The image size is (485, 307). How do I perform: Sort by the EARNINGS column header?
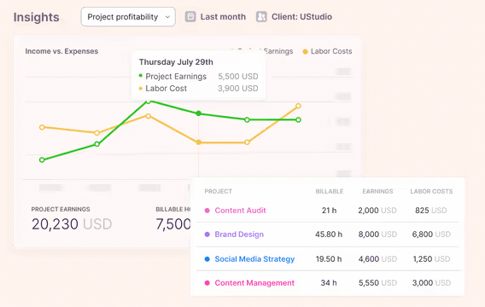pyautogui.click(x=377, y=192)
